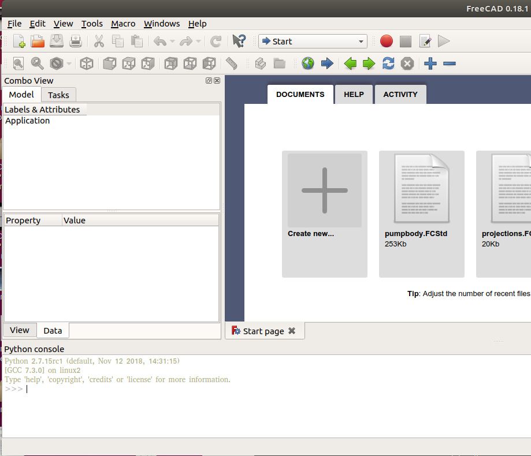This screenshot has height=456, width=531.
Task: Open the Edit menu
Action: tap(37, 24)
